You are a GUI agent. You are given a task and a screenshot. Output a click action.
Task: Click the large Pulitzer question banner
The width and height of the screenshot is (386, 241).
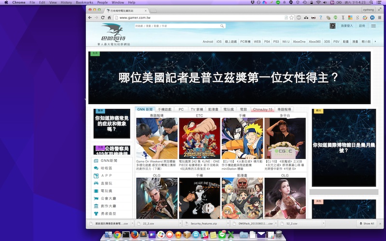click(230, 78)
